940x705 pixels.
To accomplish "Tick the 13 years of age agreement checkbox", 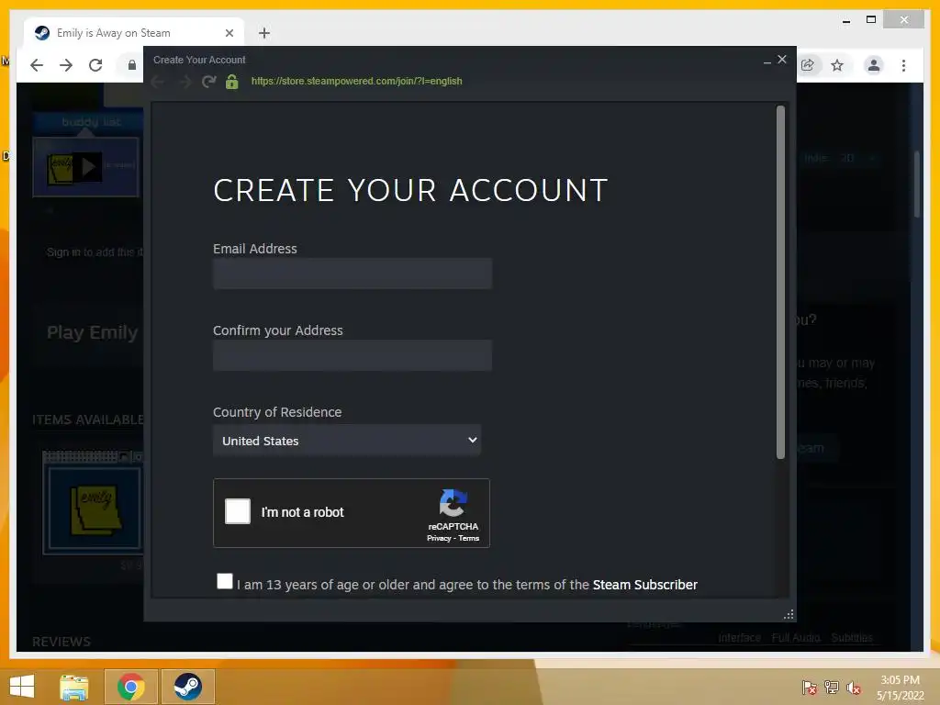I will (225, 581).
